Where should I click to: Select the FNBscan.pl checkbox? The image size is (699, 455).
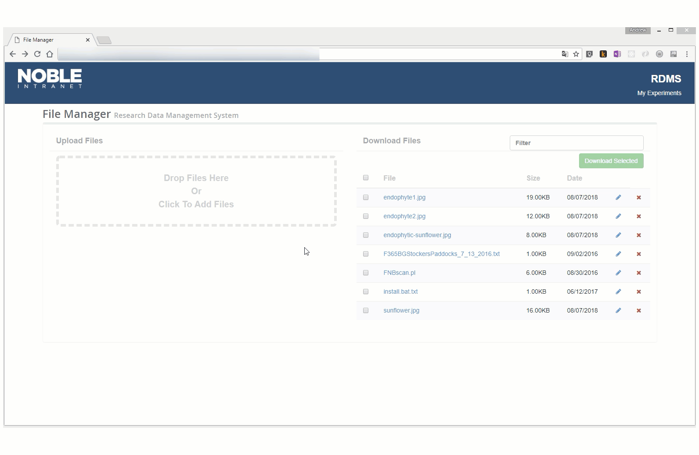coord(366,273)
